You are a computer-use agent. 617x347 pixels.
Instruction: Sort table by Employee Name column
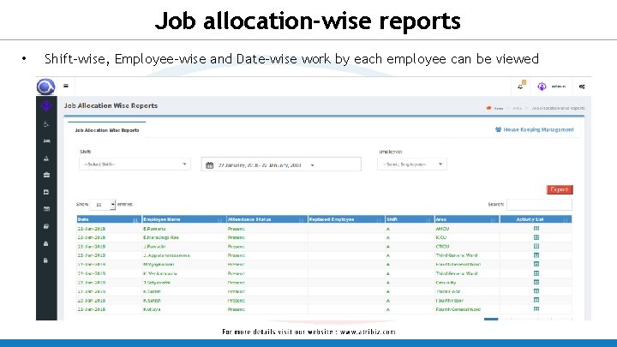pyautogui.click(x=183, y=219)
